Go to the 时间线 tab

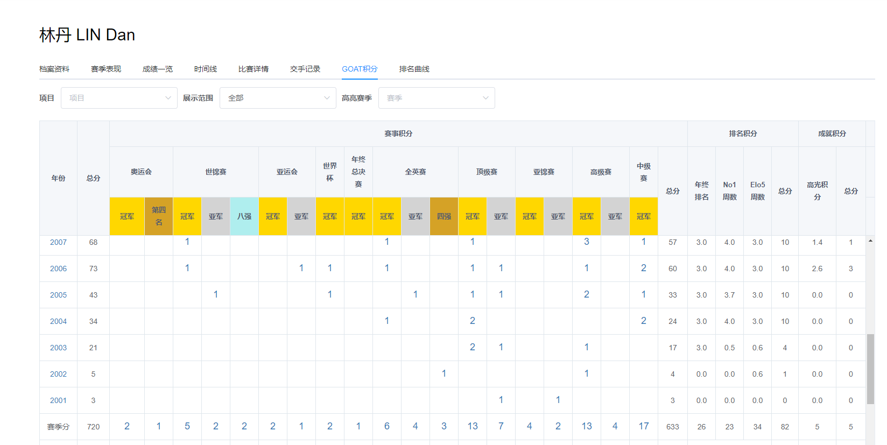coord(206,69)
